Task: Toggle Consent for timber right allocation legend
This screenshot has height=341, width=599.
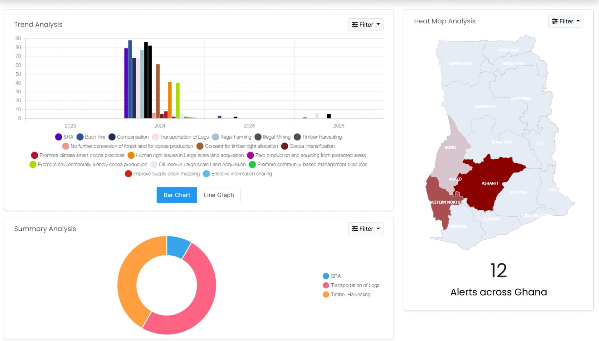Action: (x=237, y=146)
